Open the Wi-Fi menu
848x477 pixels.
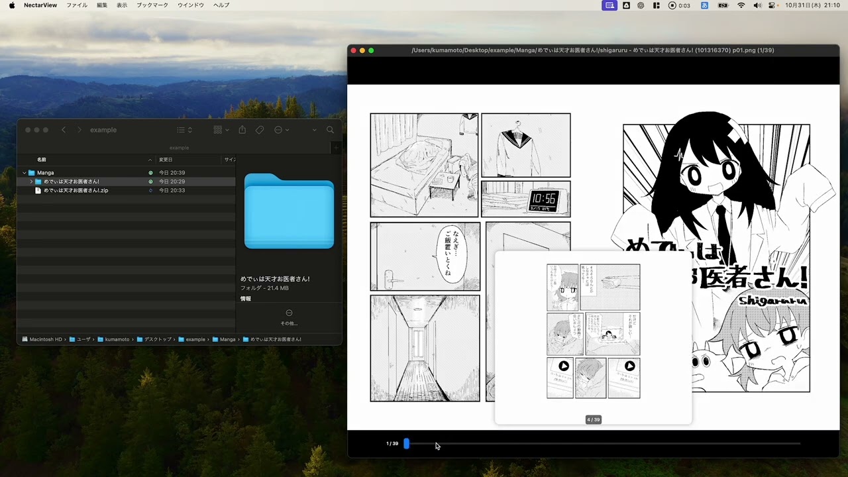[x=741, y=5]
